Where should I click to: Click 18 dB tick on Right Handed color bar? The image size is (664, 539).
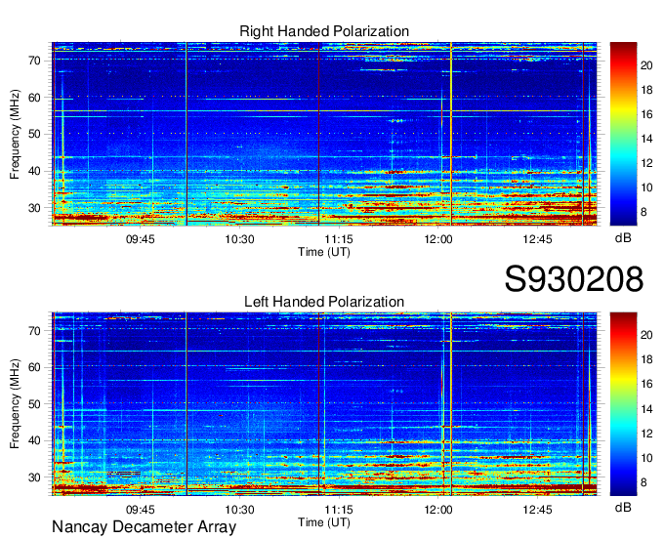pyautogui.click(x=646, y=90)
